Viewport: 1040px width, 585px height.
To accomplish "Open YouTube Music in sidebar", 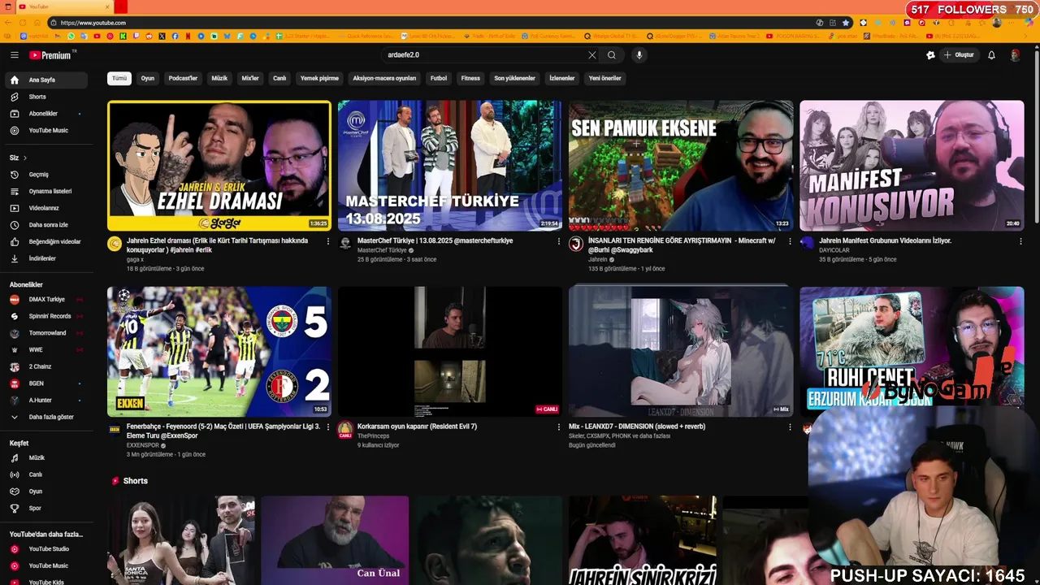I will tap(45, 130).
